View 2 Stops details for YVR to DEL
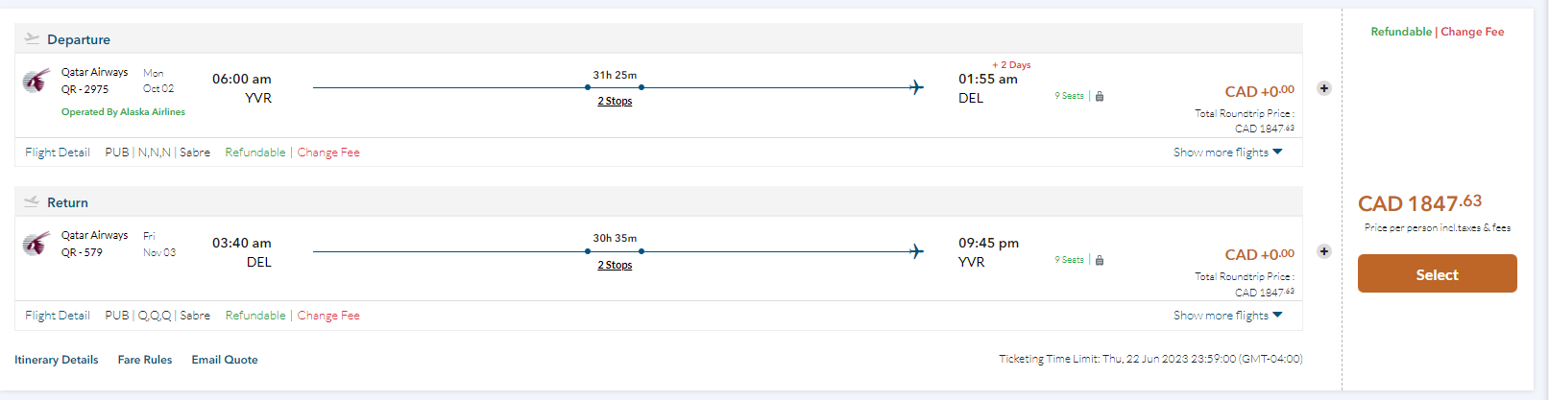This screenshot has height=400, width=1549. 615,102
